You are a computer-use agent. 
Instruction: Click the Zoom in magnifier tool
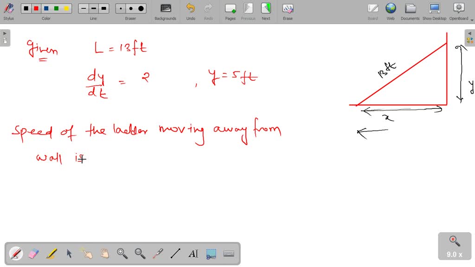click(122, 254)
